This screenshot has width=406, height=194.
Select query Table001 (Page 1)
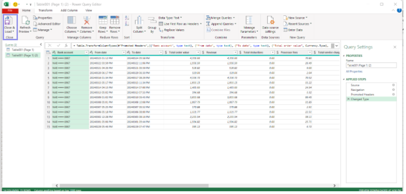click(23, 50)
